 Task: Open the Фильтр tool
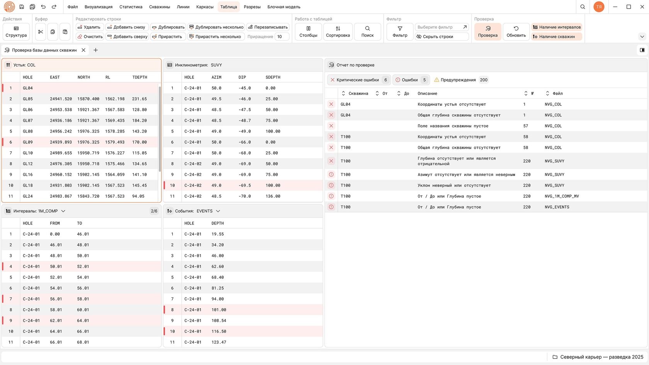tap(400, 32)
